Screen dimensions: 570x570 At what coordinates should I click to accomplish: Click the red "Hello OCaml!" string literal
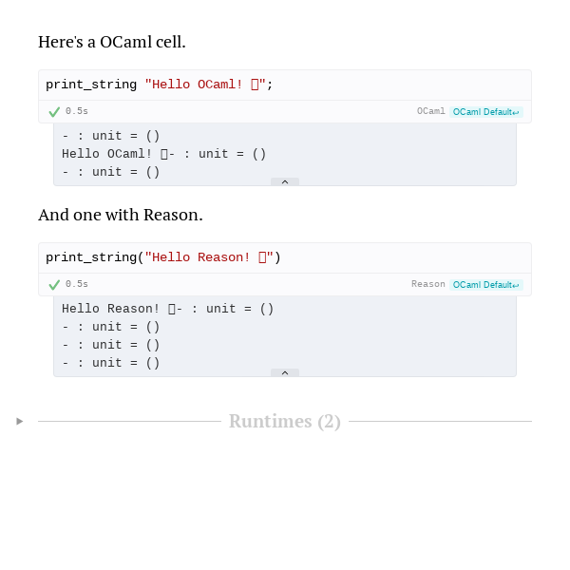coord(205,85)
